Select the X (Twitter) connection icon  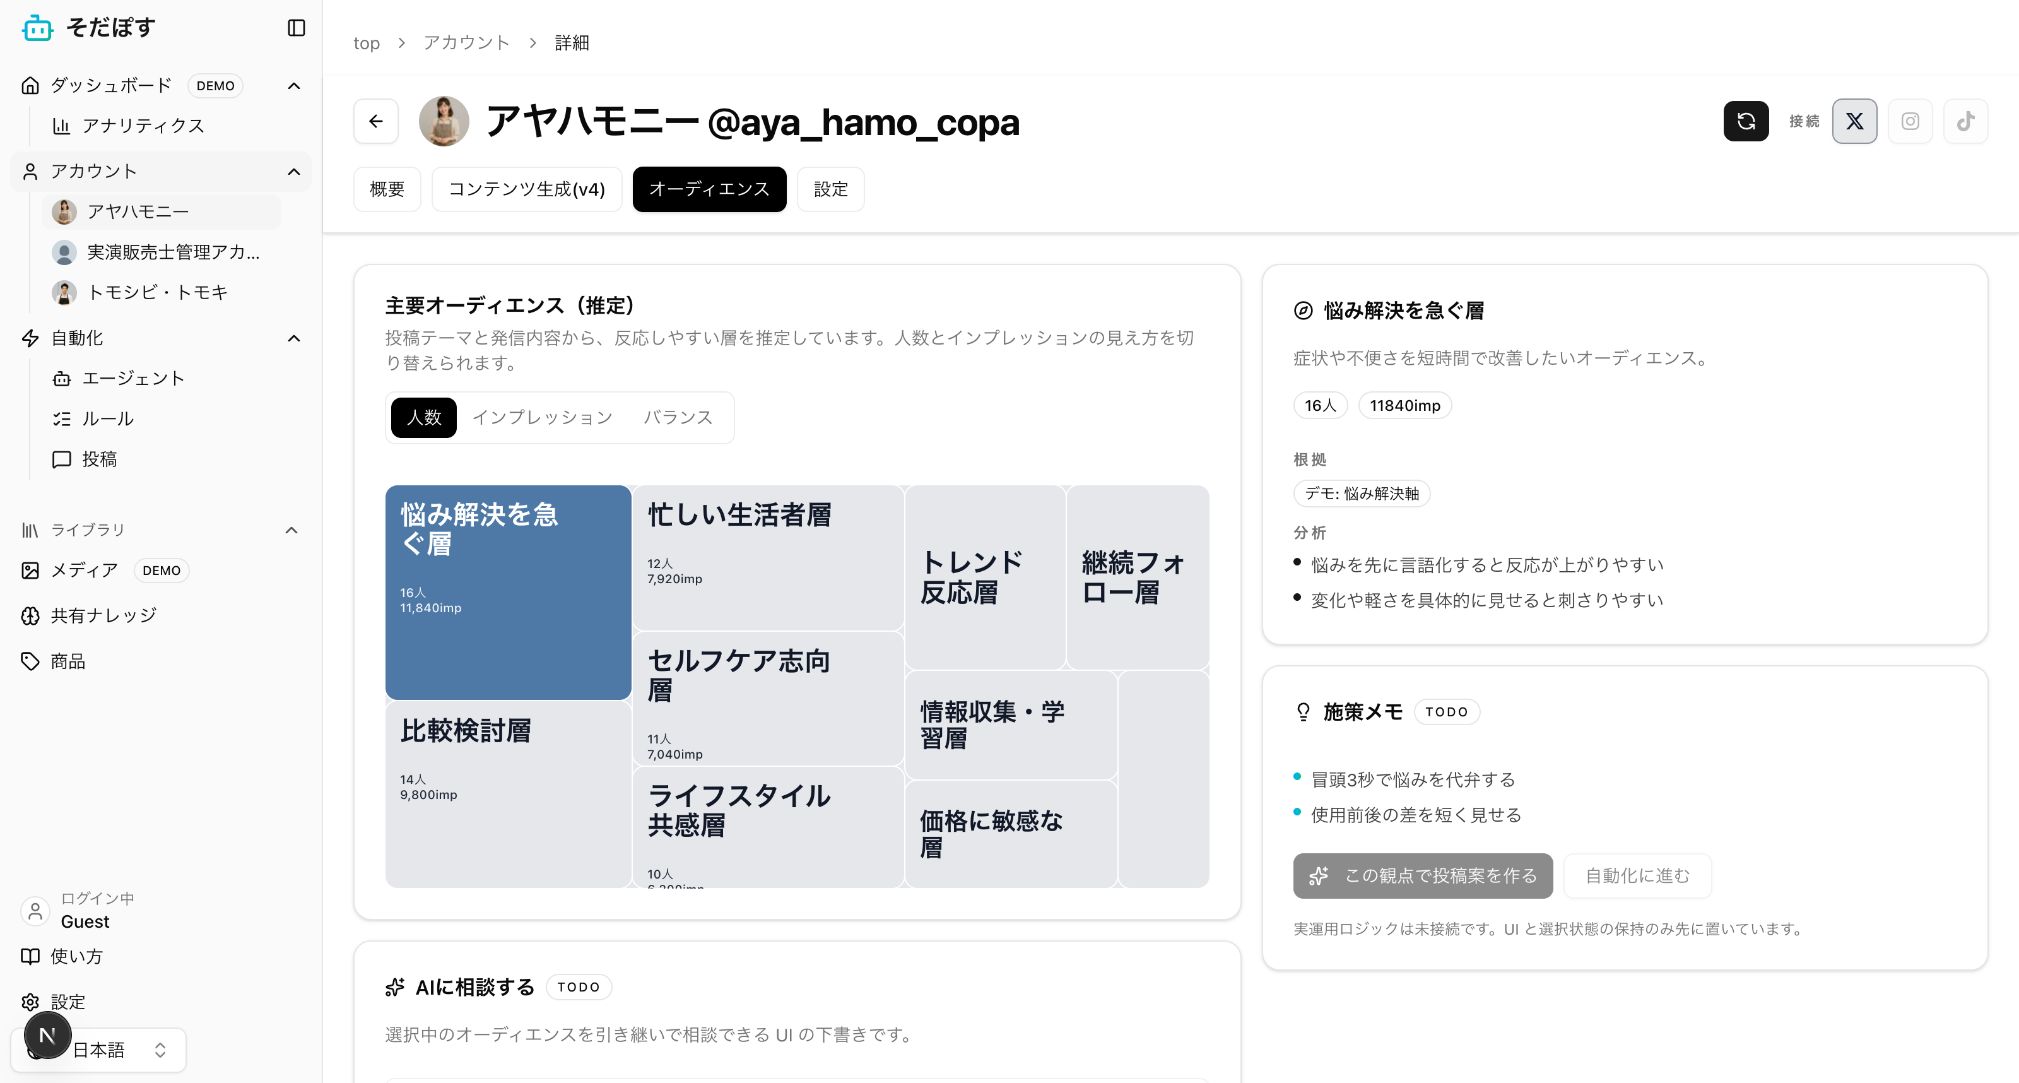point(1854,121)
